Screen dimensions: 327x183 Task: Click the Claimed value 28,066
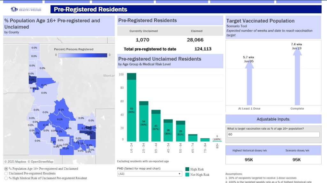tap(195, 40)
